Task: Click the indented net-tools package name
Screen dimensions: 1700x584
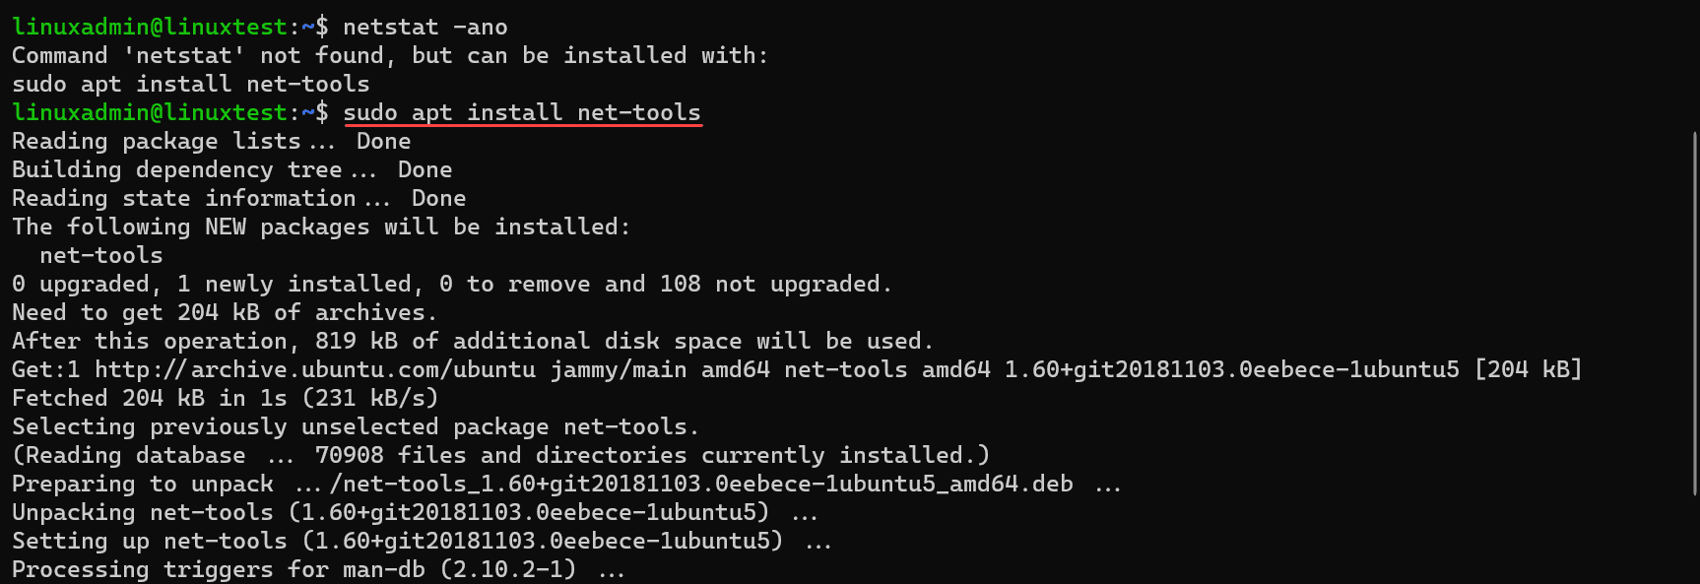Action: (101, 256)
